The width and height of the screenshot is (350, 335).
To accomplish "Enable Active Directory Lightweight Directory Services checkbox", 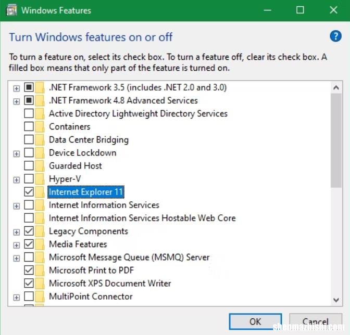I will click(x=29, y=113).
